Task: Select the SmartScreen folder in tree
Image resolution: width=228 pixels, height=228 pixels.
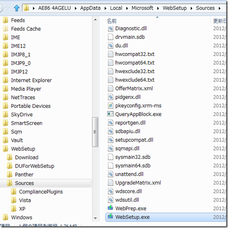Action: click(27, 123)
